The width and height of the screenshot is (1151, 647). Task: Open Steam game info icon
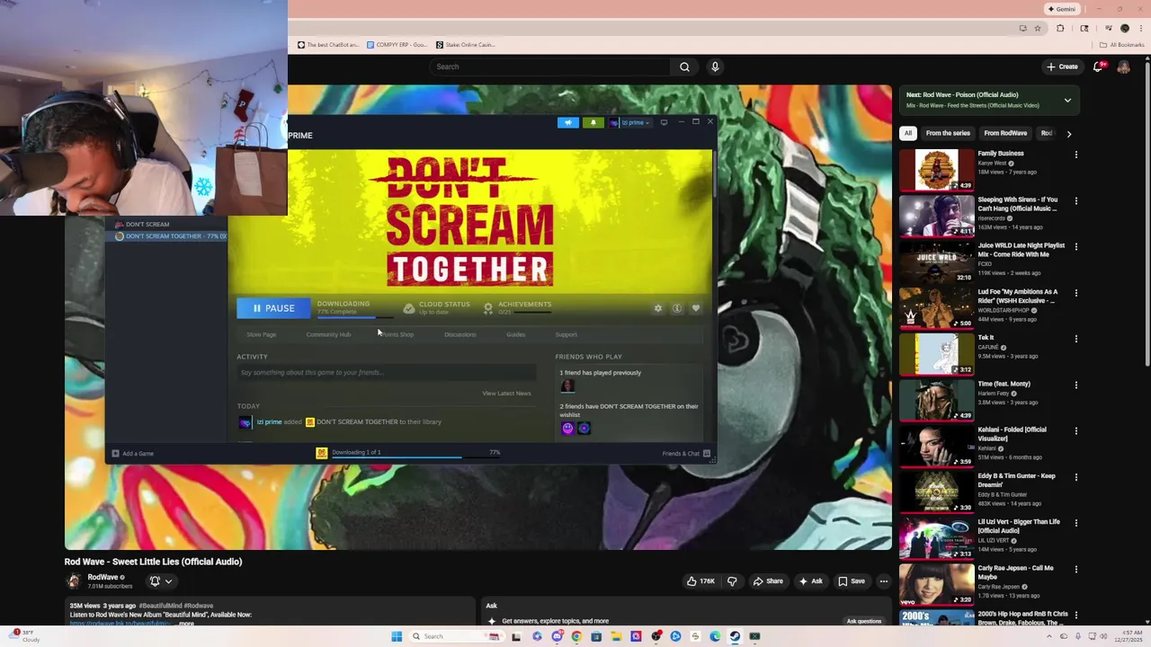(677, 308)
